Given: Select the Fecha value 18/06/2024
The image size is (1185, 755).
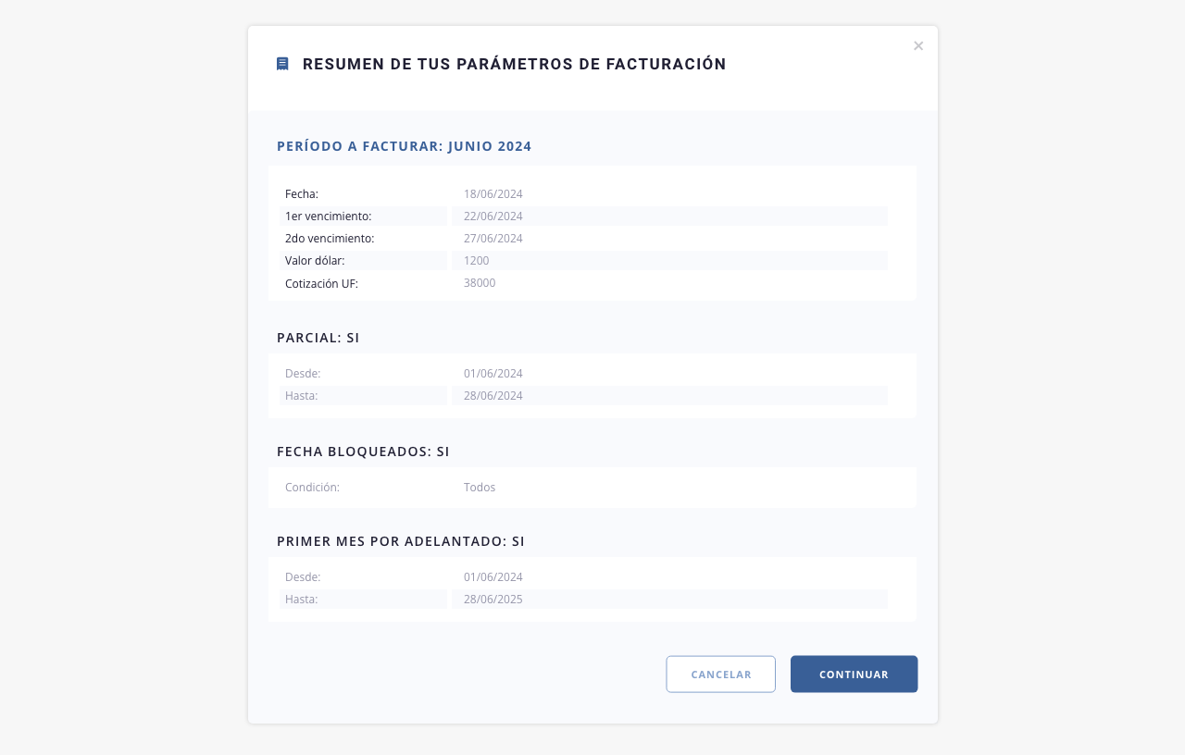Looking at the screenshot, I should (493, 193).
